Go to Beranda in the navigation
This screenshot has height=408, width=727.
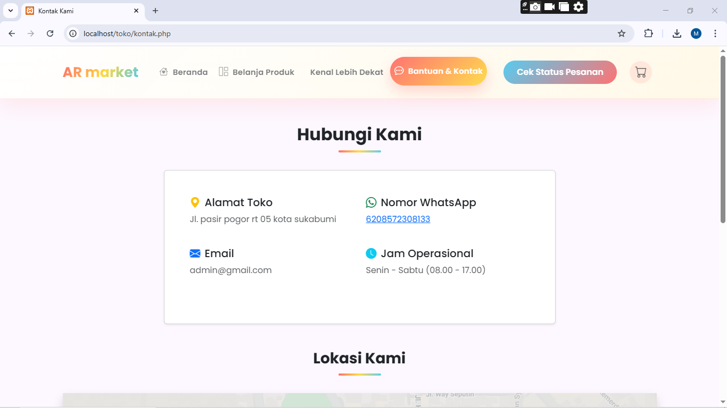point(184,72)
